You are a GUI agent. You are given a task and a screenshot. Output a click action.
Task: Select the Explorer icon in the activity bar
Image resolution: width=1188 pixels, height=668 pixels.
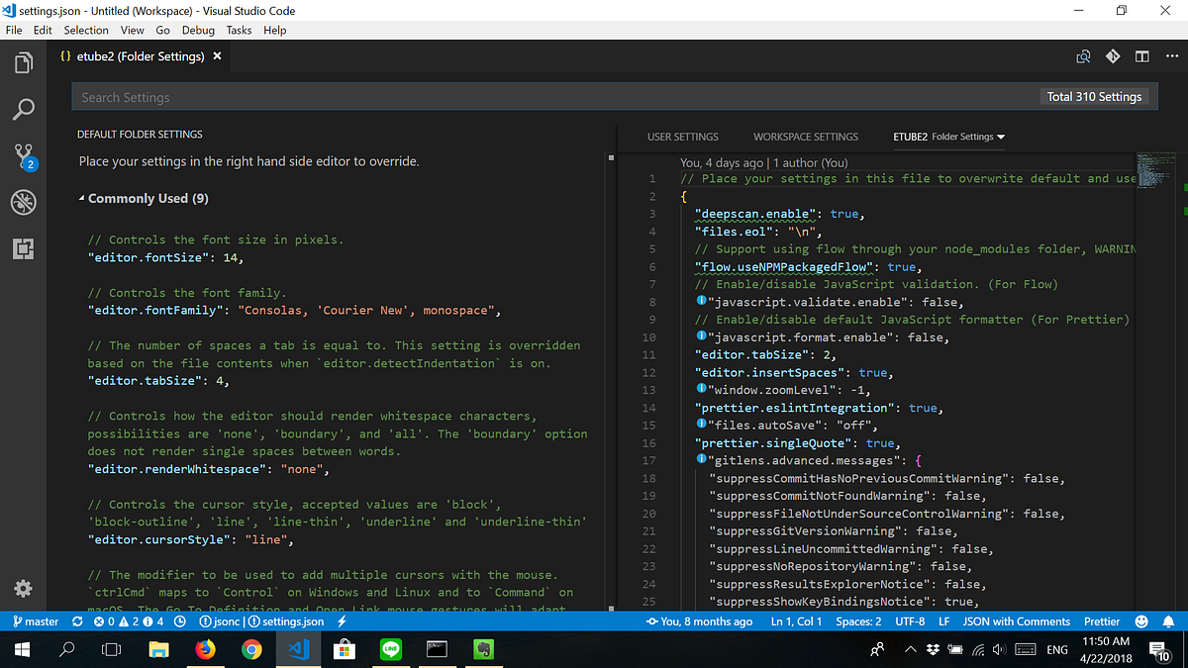pos(23,61)
